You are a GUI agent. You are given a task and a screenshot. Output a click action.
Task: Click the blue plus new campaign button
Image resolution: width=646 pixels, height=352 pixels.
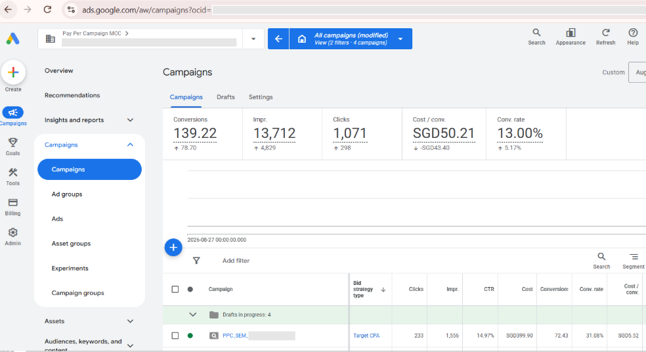coord(173,248)
